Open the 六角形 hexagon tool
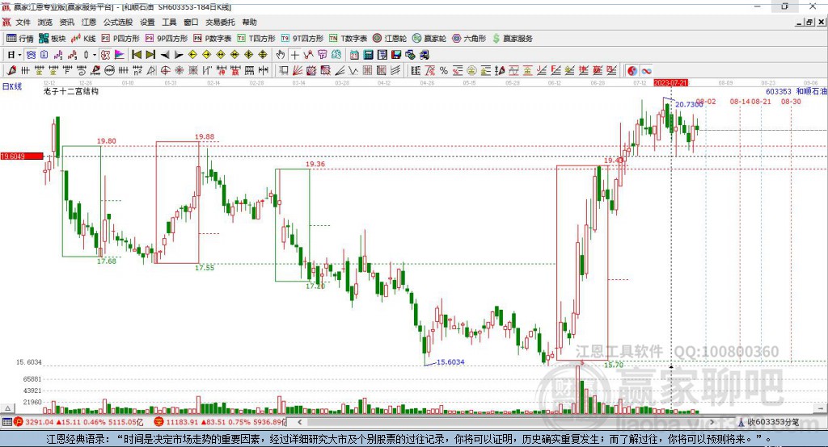The height and width of the screenshot is (447, 828). 469,39
